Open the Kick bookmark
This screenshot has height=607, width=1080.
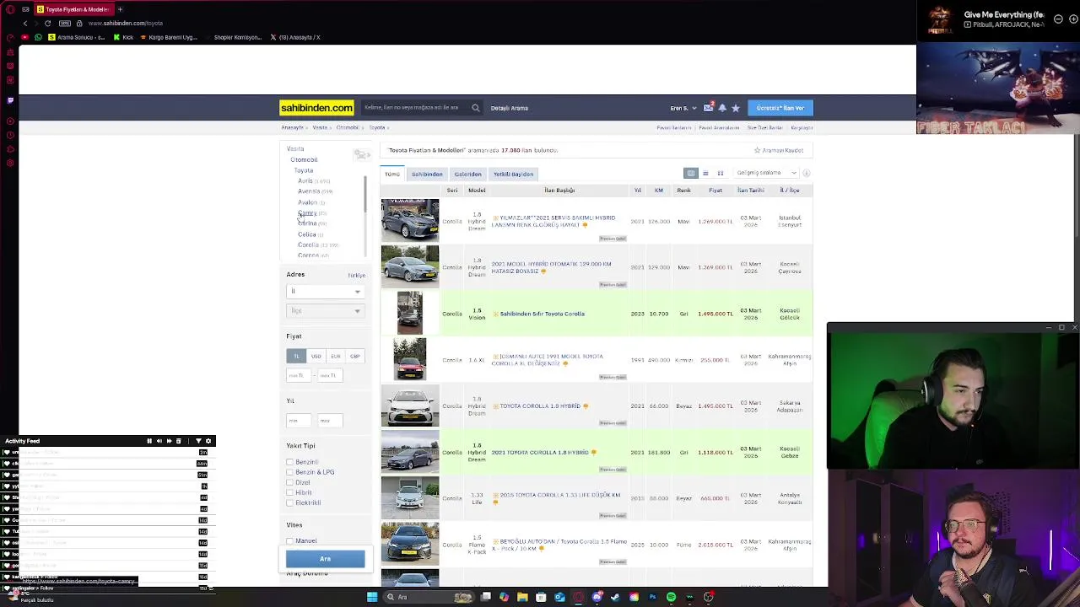point(124,37)
